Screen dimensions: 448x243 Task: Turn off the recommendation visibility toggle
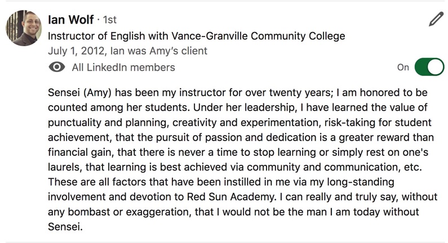(x=429, y=67)
